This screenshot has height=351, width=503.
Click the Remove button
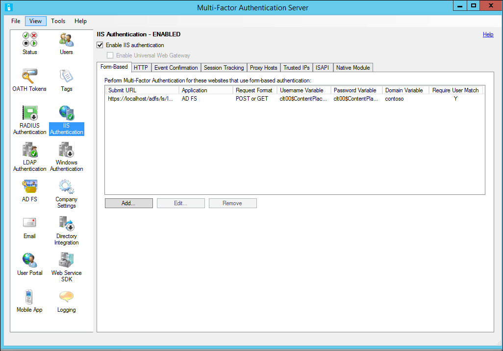click(x=232, y=203)
